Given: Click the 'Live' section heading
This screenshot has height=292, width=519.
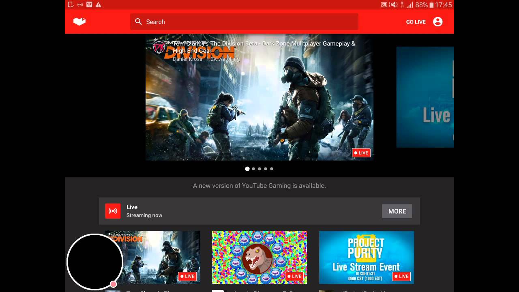Looking at the screenshot, I should click(132, 207).
